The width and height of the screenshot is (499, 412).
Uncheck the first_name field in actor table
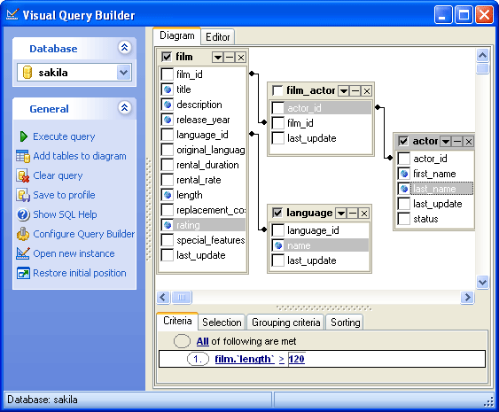(x=404, y=174)
